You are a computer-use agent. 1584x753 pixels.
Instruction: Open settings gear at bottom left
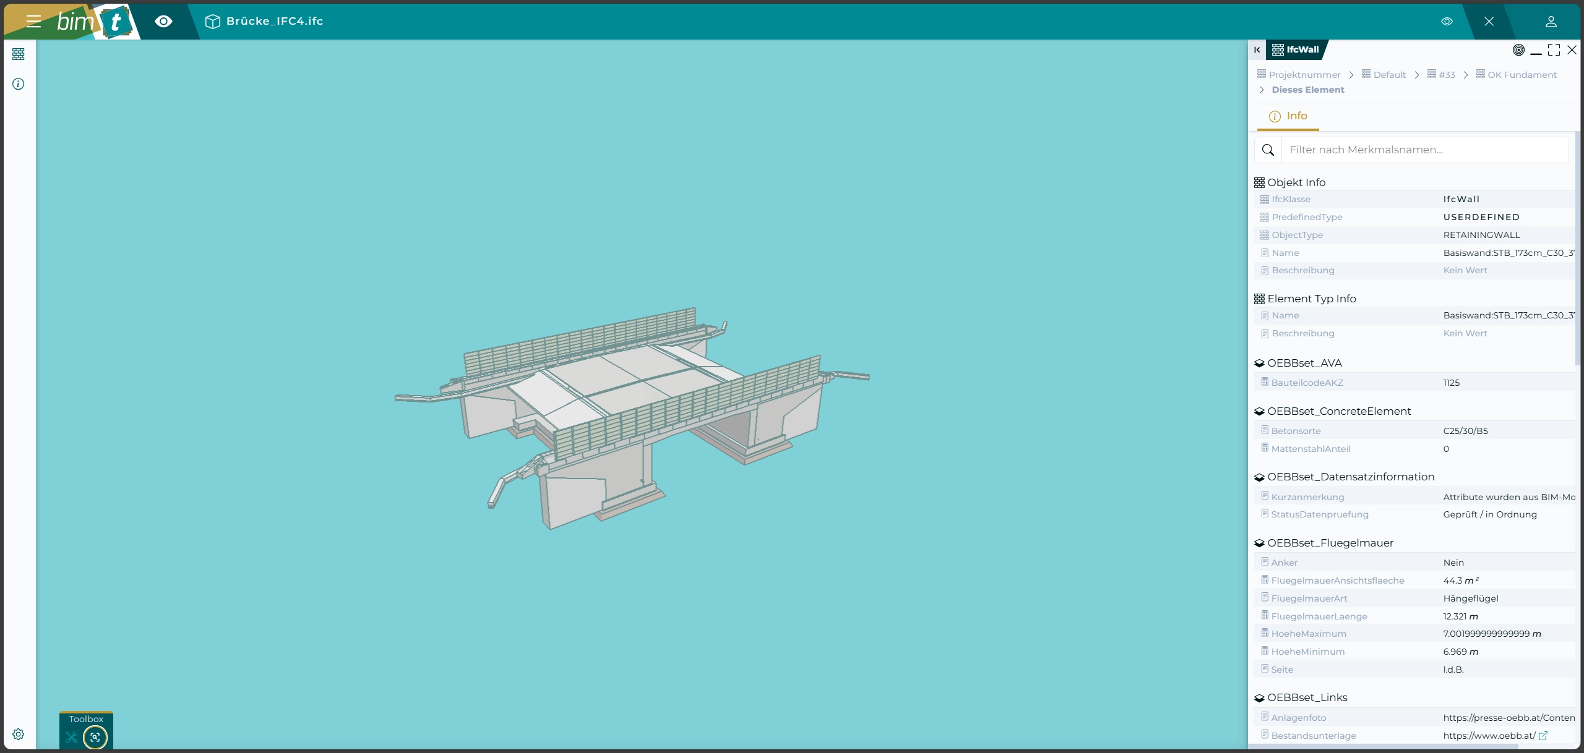click(19, 734)
